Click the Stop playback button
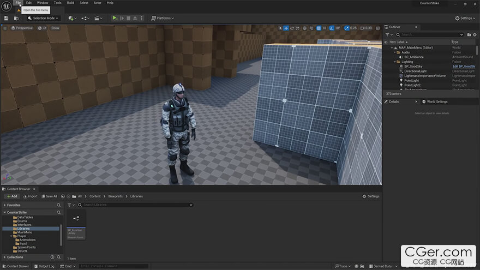This screenshot has height=270, width=480. pos(128,19)
